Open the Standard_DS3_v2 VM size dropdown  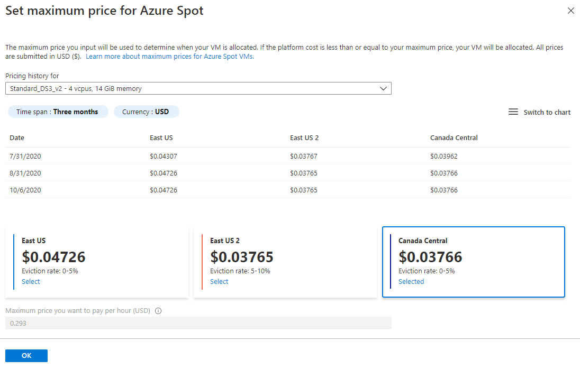point(198,88)
